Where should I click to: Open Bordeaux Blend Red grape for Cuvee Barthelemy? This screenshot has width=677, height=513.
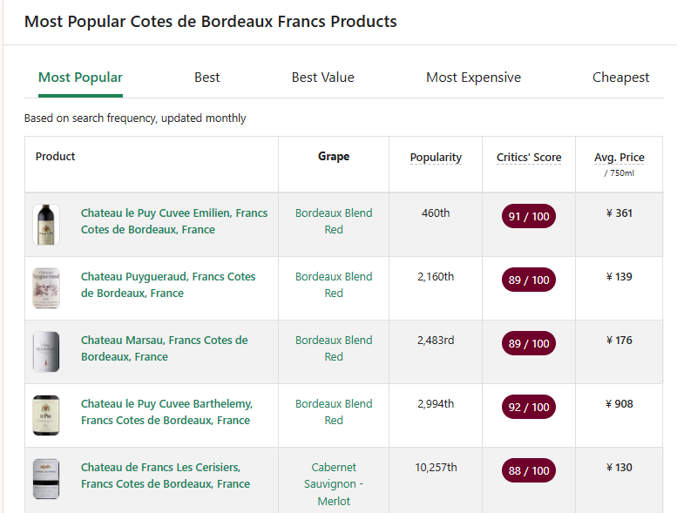(x=334, y=412)
